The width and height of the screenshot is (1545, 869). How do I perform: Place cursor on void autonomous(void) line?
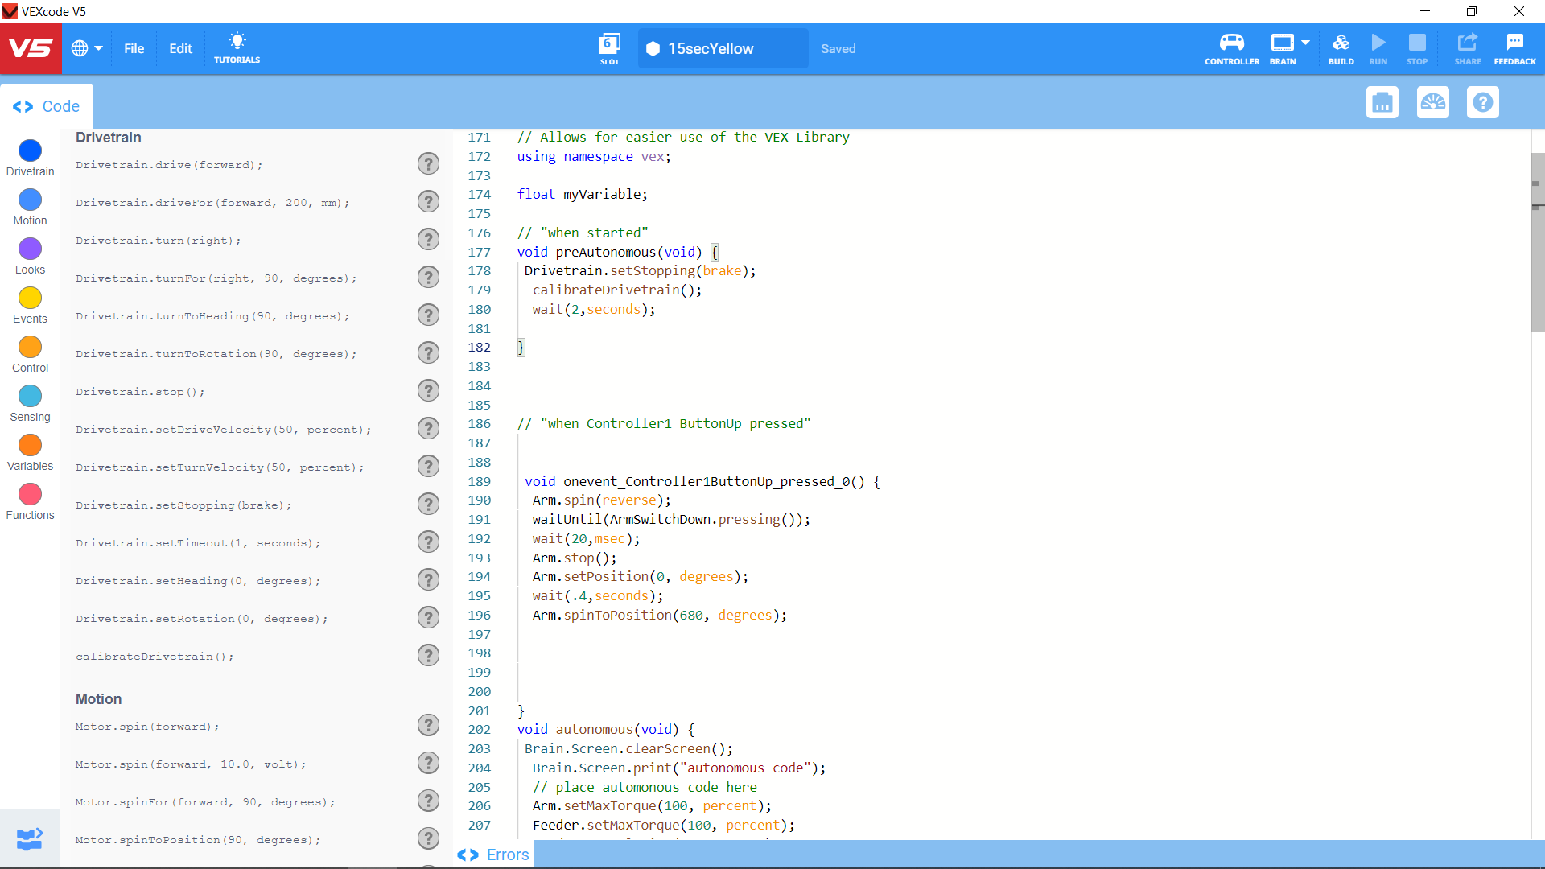pyautogui.click(x=606, y=730)
